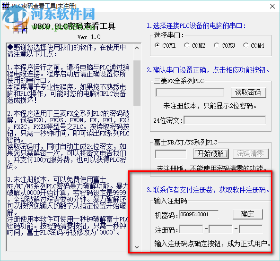Focus the second 注册码 segment box
This screenshot has width=280, height=261.
(x=220, y=229)
